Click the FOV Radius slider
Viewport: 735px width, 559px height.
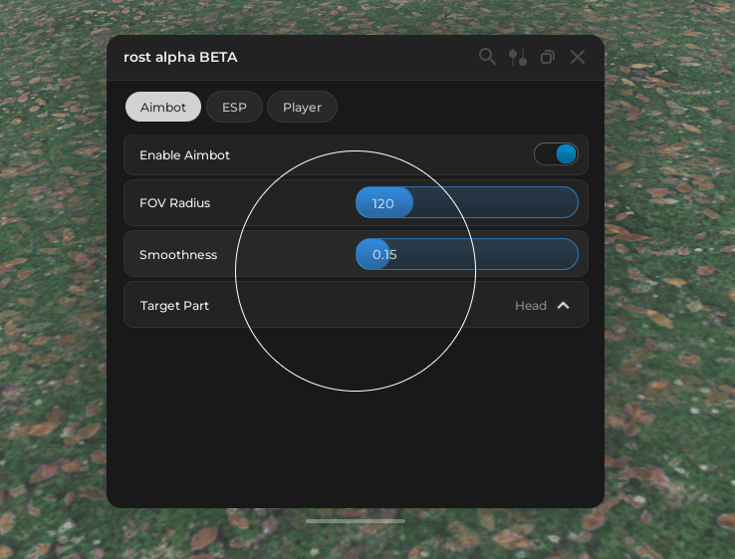pyautogui.click(x=467, y=202)
